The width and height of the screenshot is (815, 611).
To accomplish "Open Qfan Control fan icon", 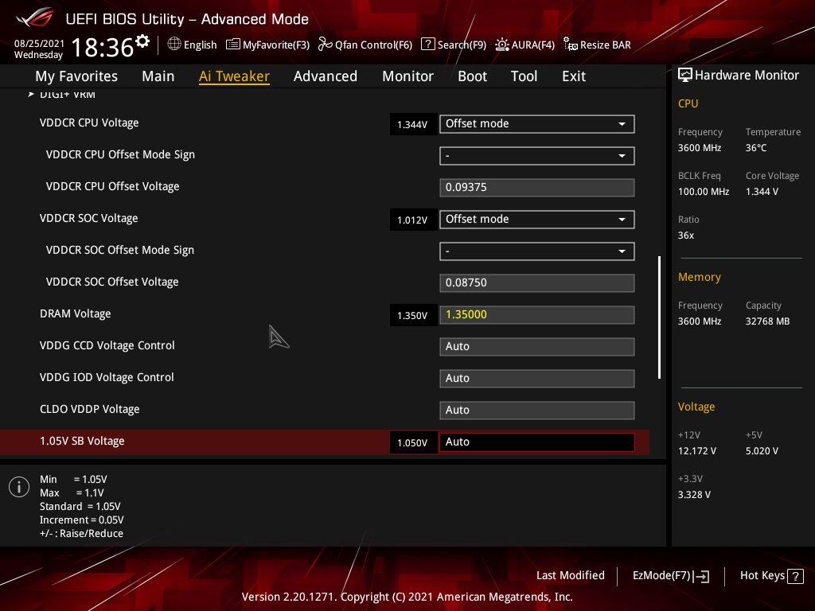I will [325, 45].
